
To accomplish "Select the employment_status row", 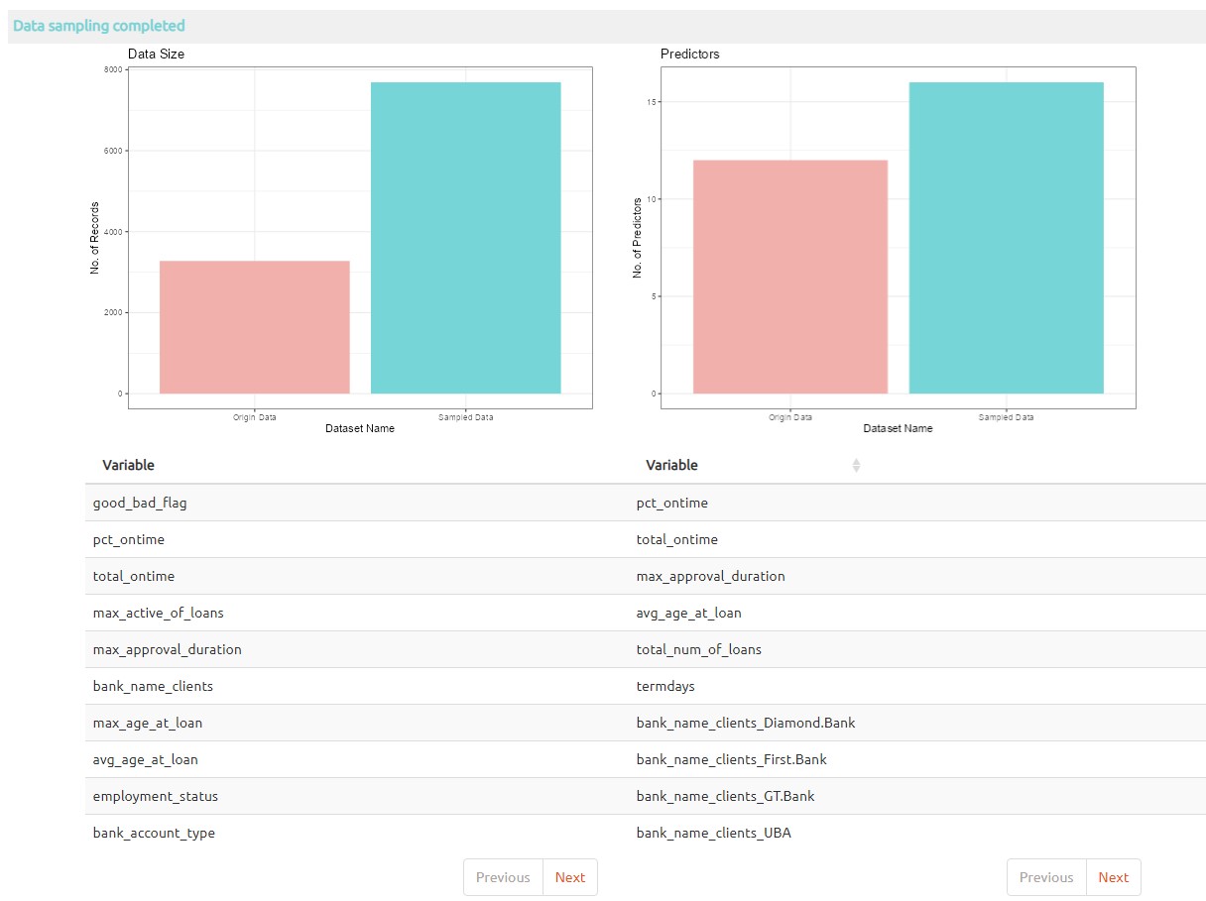I will [156, 796].
